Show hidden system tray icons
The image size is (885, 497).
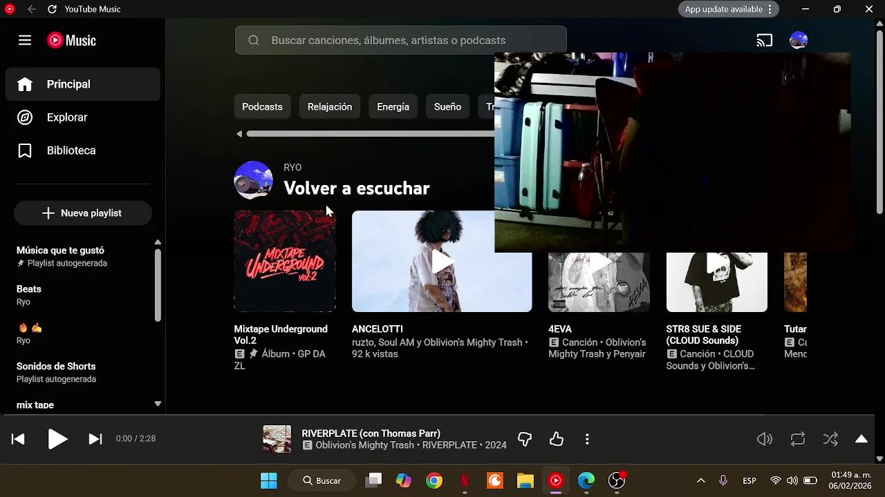coord(700,480)
